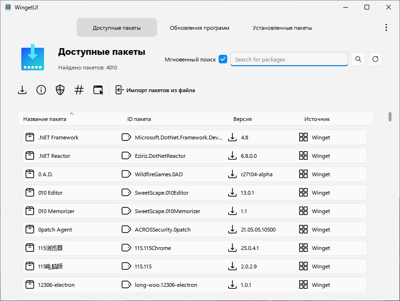The width and height of the screenshot is (400, 301).
Task: Click the Winget source icon in .NET Framework row
Action: pos(303,137)
